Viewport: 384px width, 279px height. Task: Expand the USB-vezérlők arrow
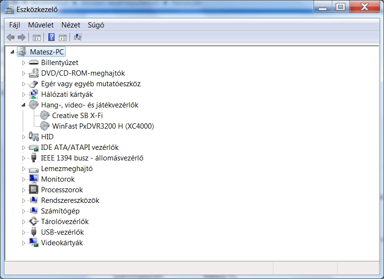pyautogui.click(x=24, y=232)
